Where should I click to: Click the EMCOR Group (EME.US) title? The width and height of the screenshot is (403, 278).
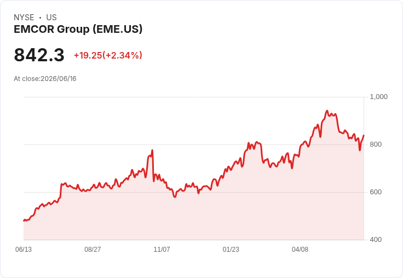(x=78, y=29)
